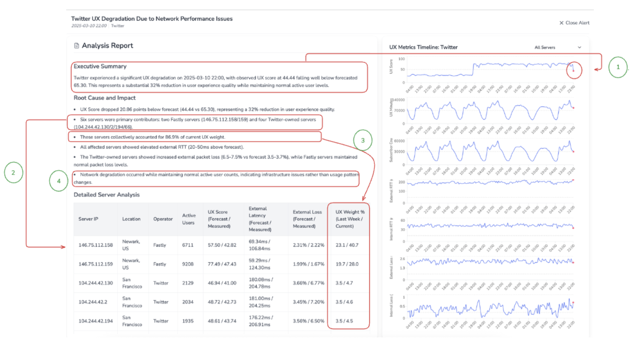Open the All Servers dropdown

pos(557,48)
